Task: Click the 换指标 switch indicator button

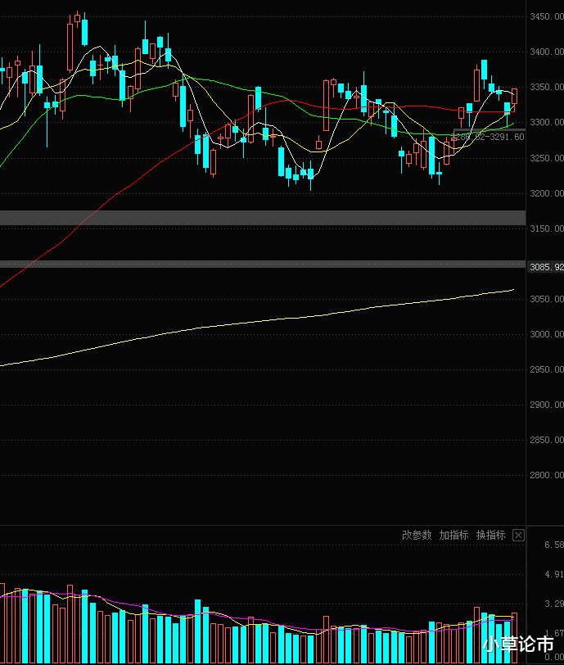Action: pos(490,536)
